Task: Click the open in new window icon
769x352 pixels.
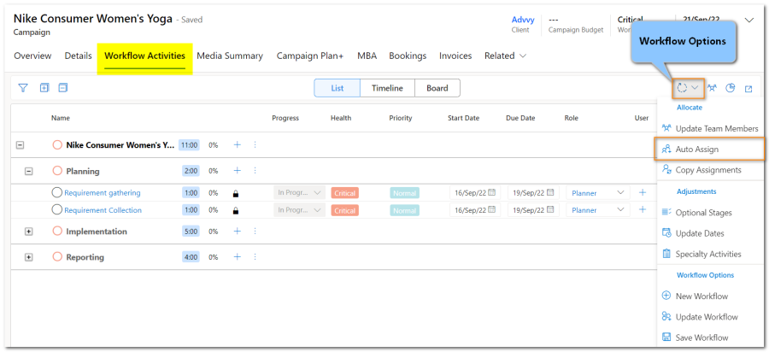Action: (x=748, y=88)
